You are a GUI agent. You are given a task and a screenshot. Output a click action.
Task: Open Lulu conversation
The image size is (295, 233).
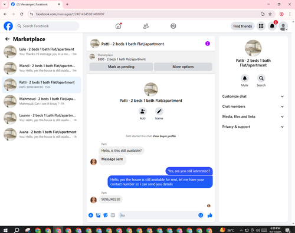click(x=41, y=52)
